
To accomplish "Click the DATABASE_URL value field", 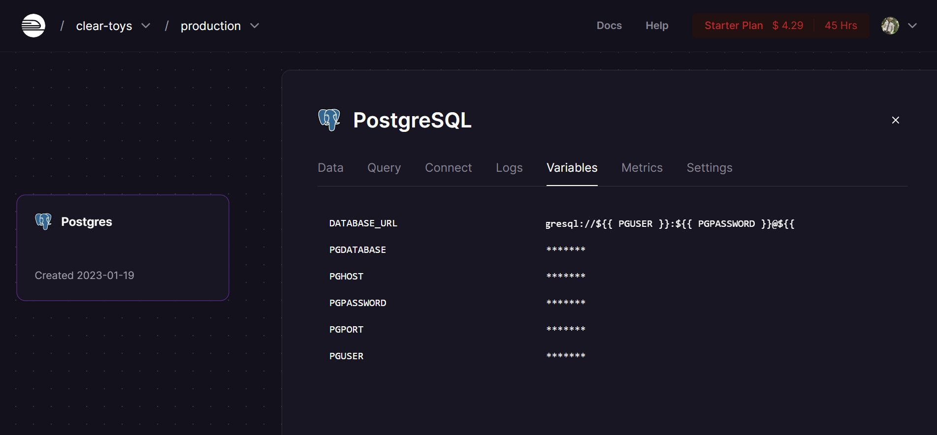I will (670, 224).
